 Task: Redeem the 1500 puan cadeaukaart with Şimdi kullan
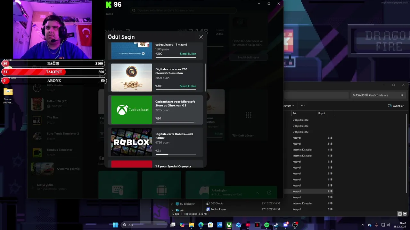point(188,54)
